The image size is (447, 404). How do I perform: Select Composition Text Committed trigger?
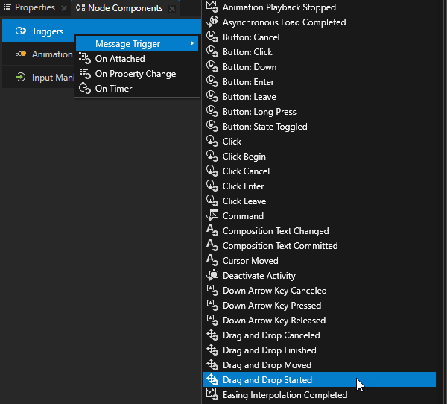(320, 245)
